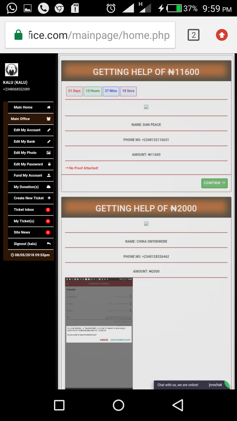
Task: Tap the KALU profile avatar image
Action: click(x=12, y=70)
